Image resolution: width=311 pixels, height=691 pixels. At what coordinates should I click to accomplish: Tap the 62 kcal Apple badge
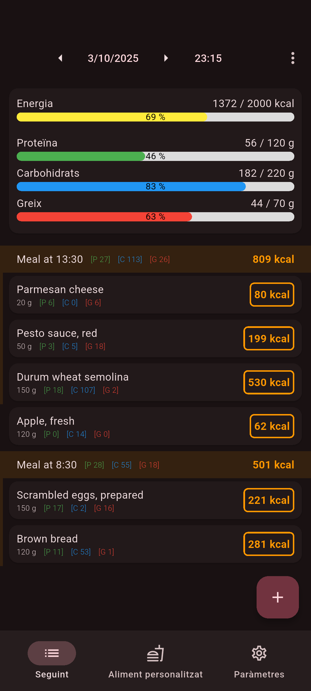[272, 426]
